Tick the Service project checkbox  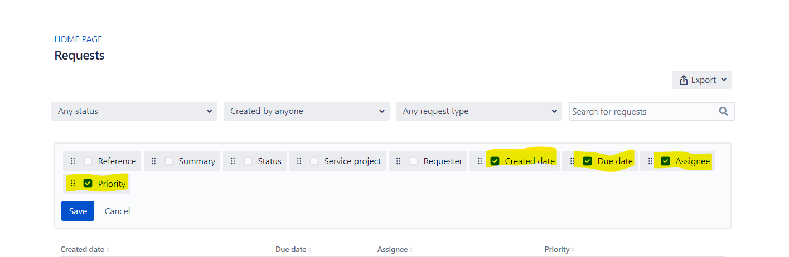pos(314,161)
